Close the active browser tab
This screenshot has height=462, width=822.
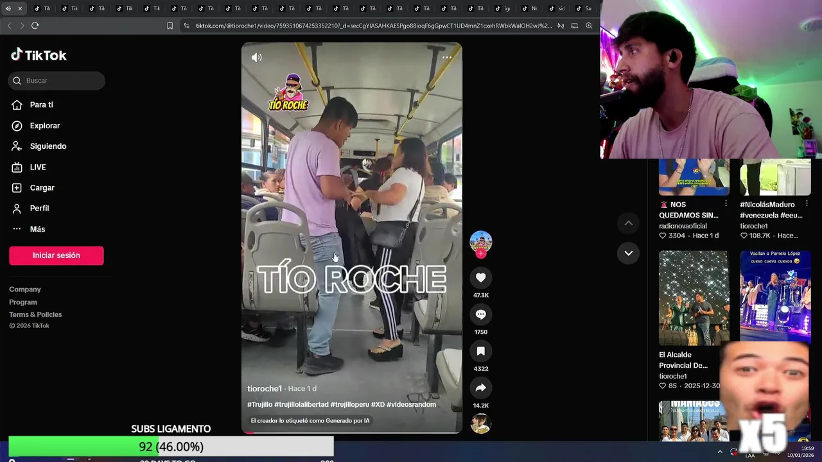tap(20, 8)
